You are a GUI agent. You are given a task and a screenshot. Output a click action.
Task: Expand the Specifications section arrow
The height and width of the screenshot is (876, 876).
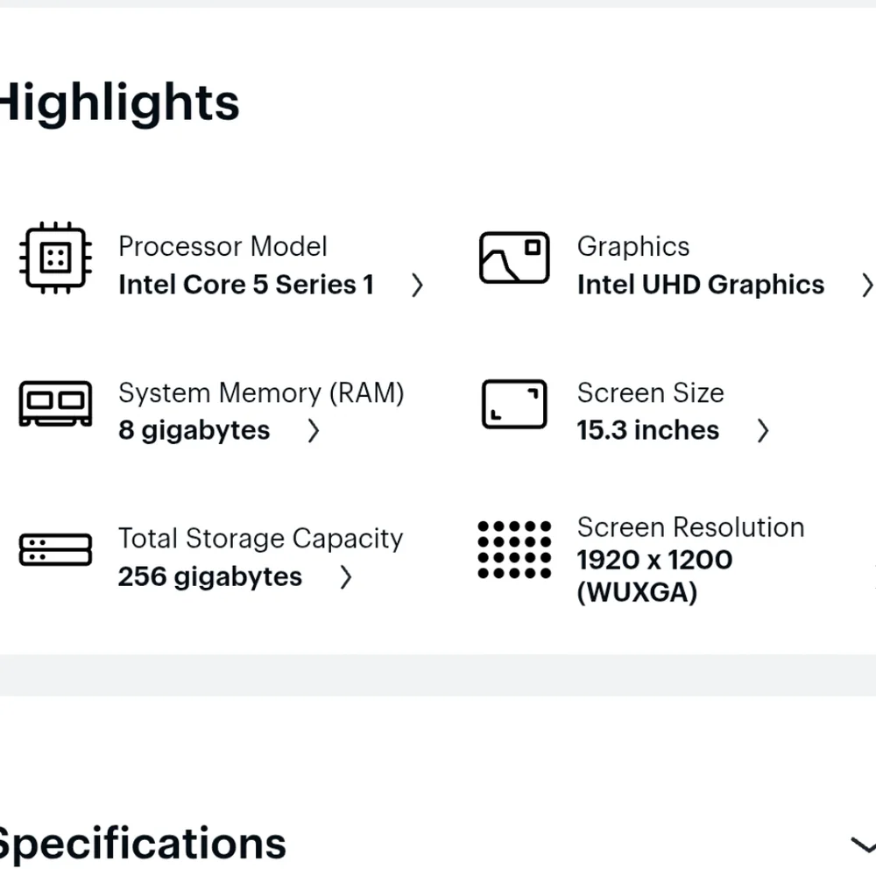(x=863, y=845)
